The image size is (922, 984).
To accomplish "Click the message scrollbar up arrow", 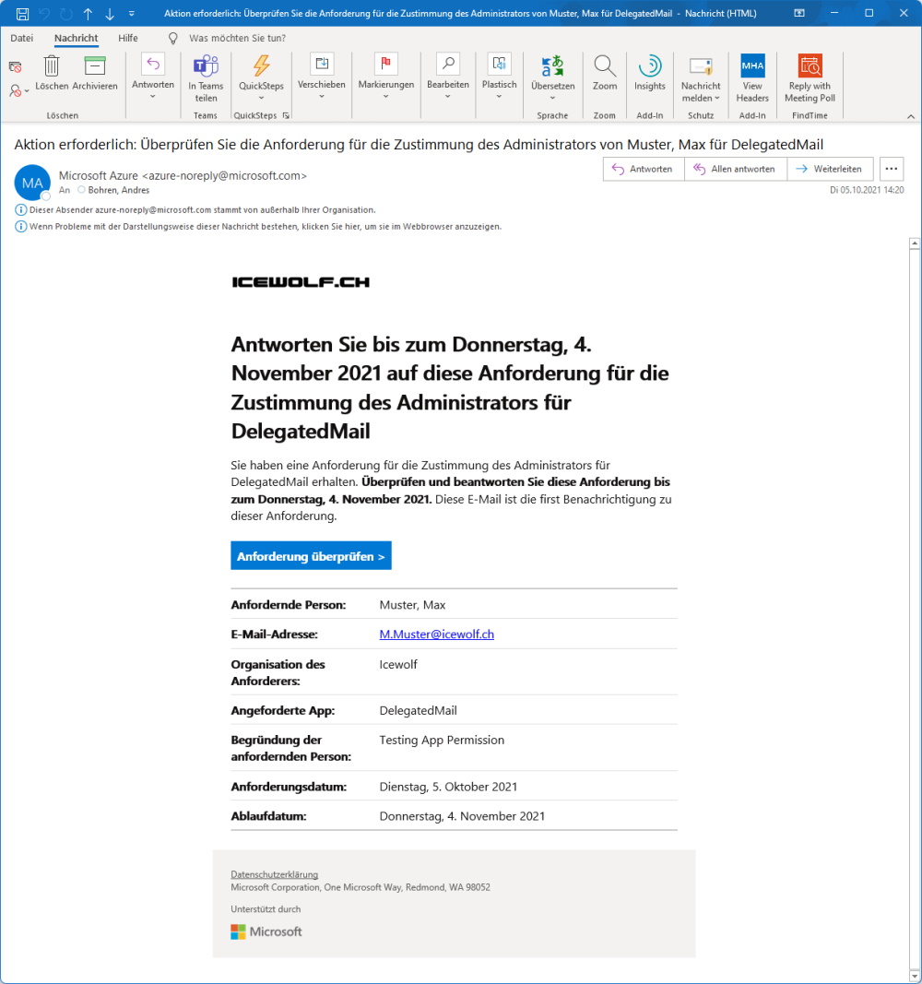I will (x=915, y=243).
